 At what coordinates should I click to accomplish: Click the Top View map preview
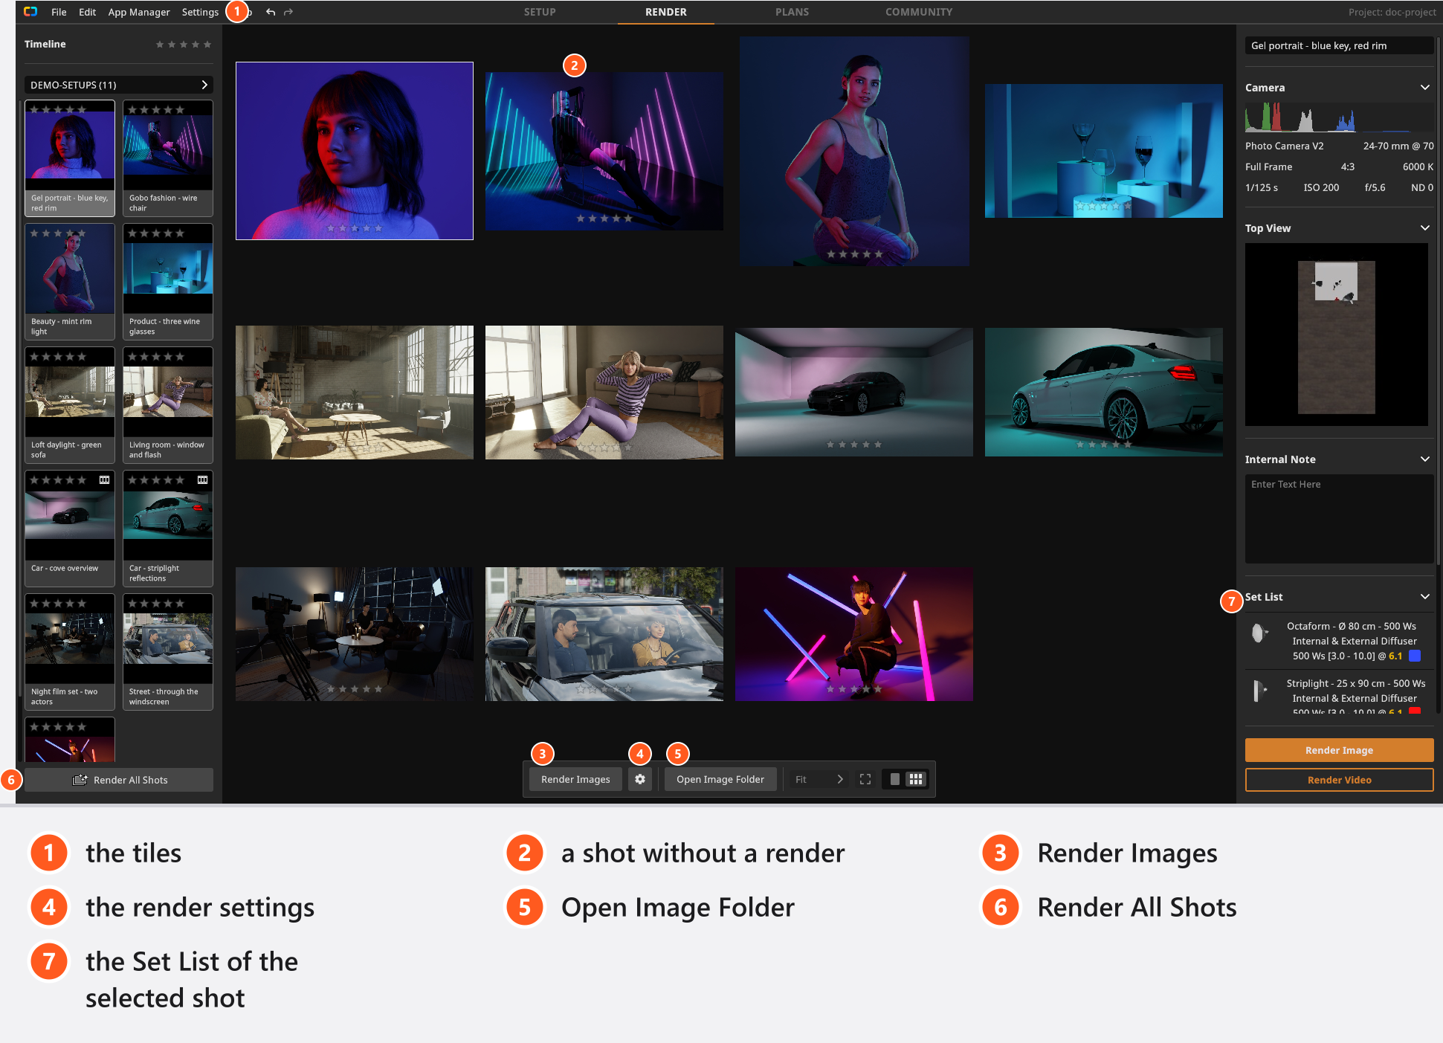[x=1337, y=335]
